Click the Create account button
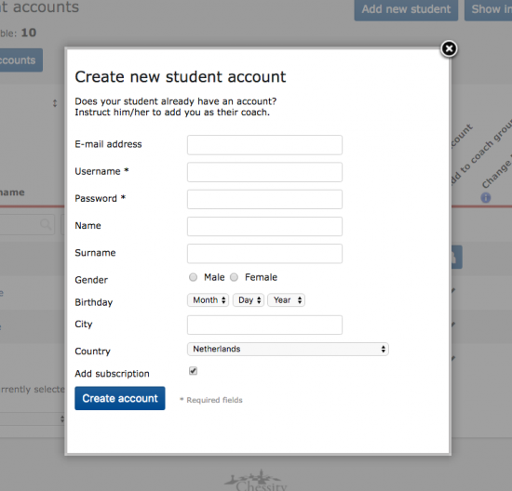The height and width of the screenshot is (491, 512). [x=120, y=398]
